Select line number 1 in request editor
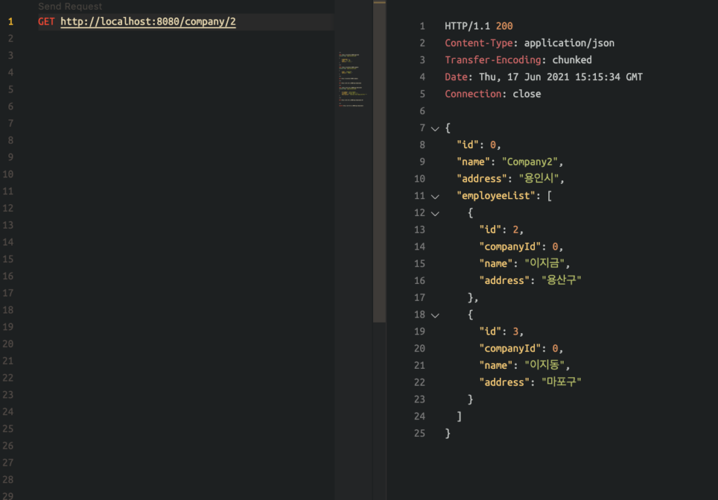The image size is (718, 500). coord(11,22)
